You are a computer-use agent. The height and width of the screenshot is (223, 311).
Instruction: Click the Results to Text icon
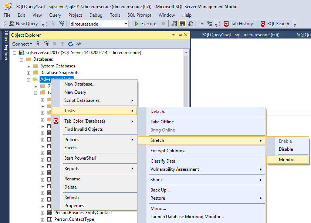tap(174, 24)
